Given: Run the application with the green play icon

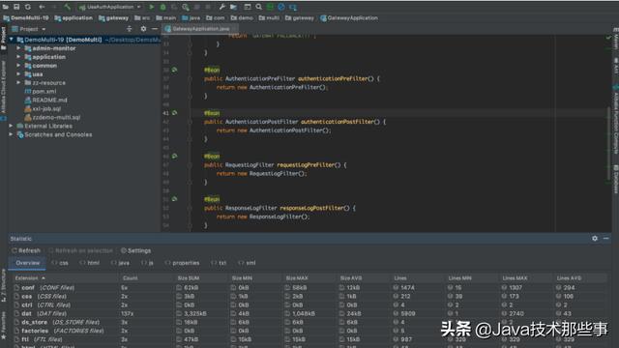Looking at the screenshot, I should point(151,7).
